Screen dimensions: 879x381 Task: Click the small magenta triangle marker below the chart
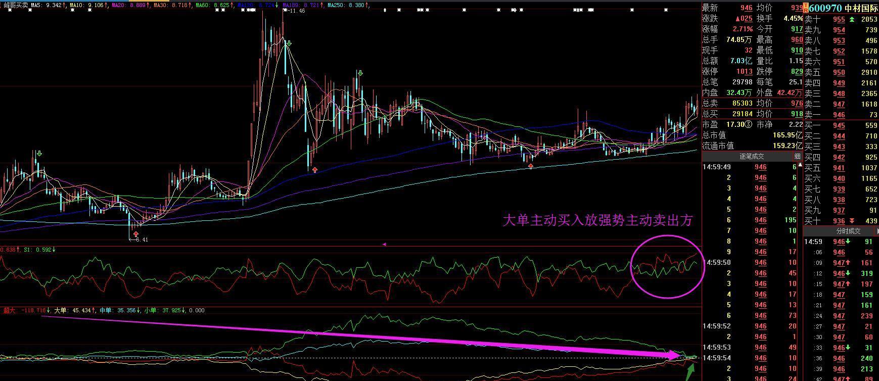click(x=384, y=245)
